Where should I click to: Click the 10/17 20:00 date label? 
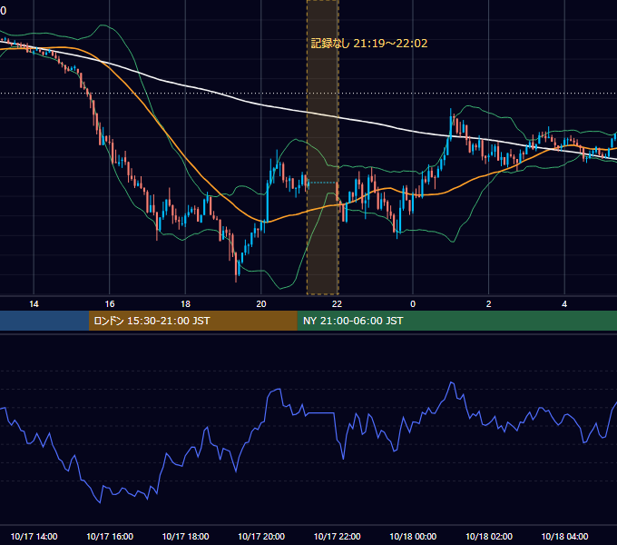click(261, 536)
